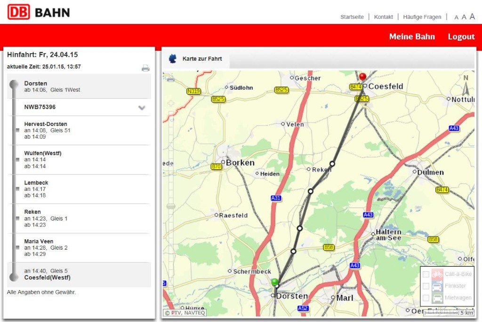Click the red Call-a-Bike bicycle icon
Screen dimensions: 482x322
click(437, 274)
